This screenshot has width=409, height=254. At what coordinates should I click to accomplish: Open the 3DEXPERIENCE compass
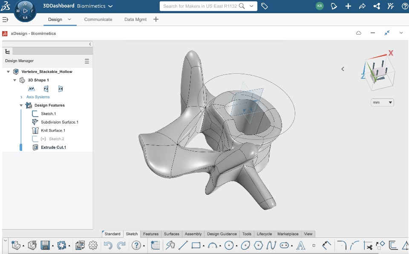[x=25, y=11]
